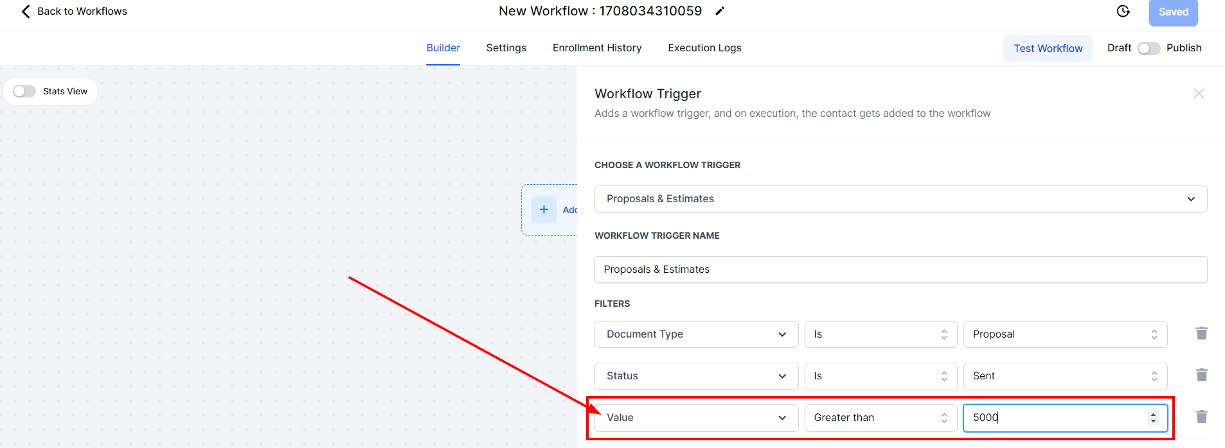The image size is (1225, 448).
Task: Click the value field number stepper
Action: pyautogui.click(x=1153, y=418)
